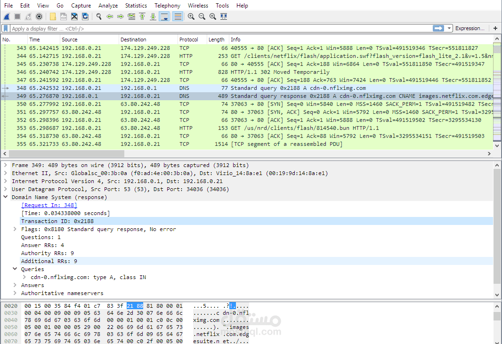Open a capture file with the folder icon
The image size is (502, 344).
pos(53,16)
